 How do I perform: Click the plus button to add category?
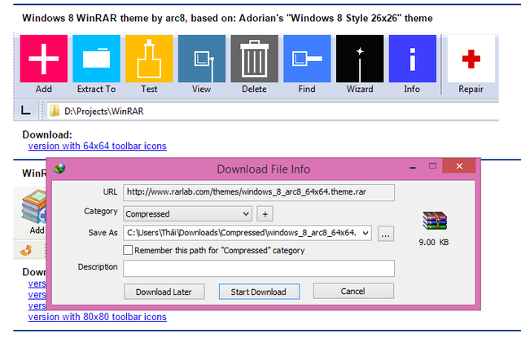(265, 214)
